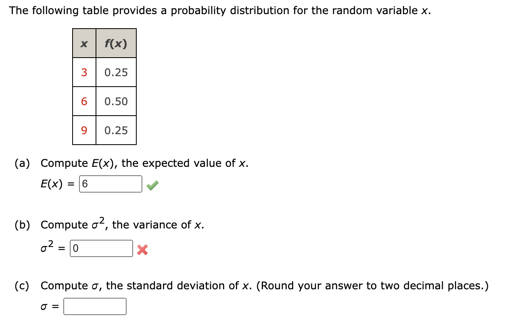The height and width of the screenshot is (332, 517).
Task: Select the table header cell f(x)
Action: (116, 43)
